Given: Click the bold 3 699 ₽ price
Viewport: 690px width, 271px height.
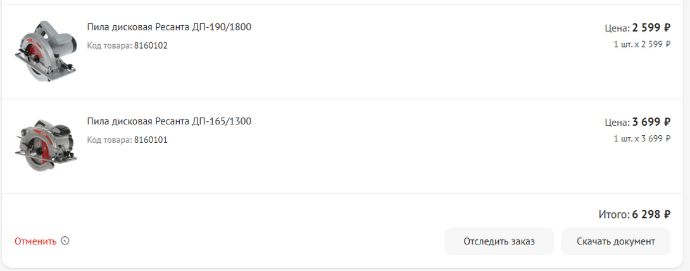Looking at the screenshot, I should click(x=651, y=122).
